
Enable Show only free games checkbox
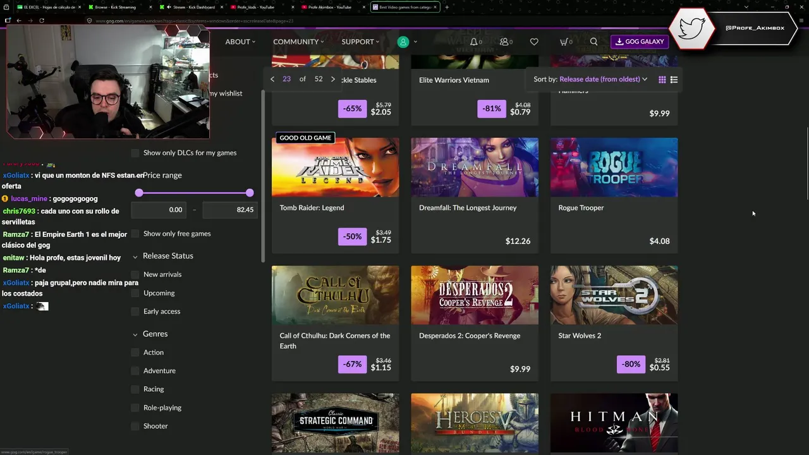[x=135, y=234]
